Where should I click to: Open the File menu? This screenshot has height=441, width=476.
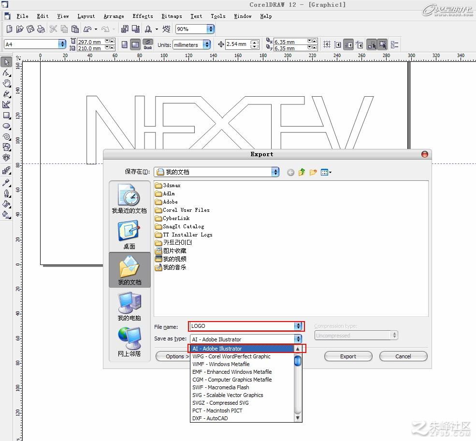pos(22,16)
